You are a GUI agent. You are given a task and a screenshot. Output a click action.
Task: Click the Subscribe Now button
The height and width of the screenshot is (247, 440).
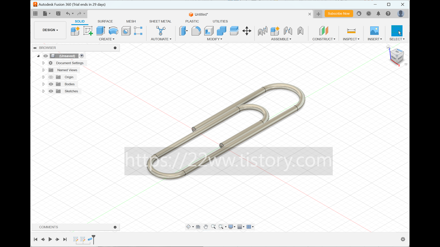pos(339,14)
